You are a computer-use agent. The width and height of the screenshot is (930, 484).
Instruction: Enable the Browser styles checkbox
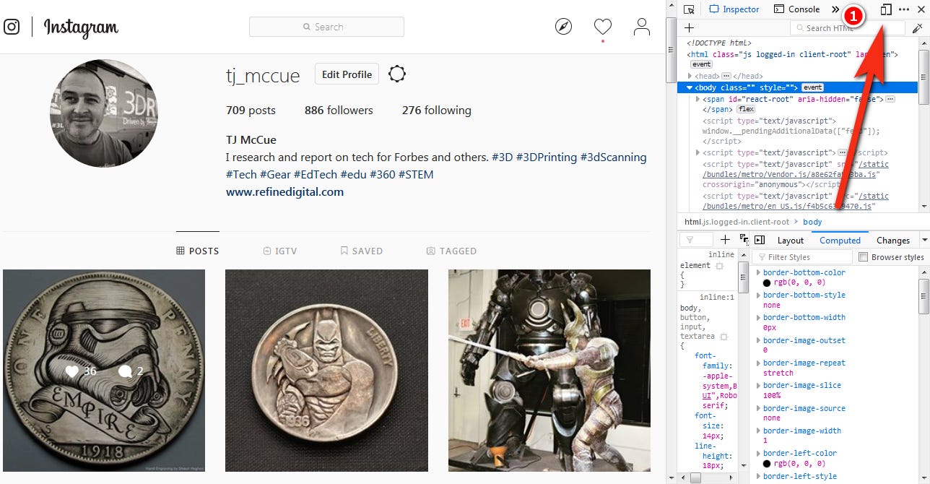pyautogui.click(x=863, y=257)
